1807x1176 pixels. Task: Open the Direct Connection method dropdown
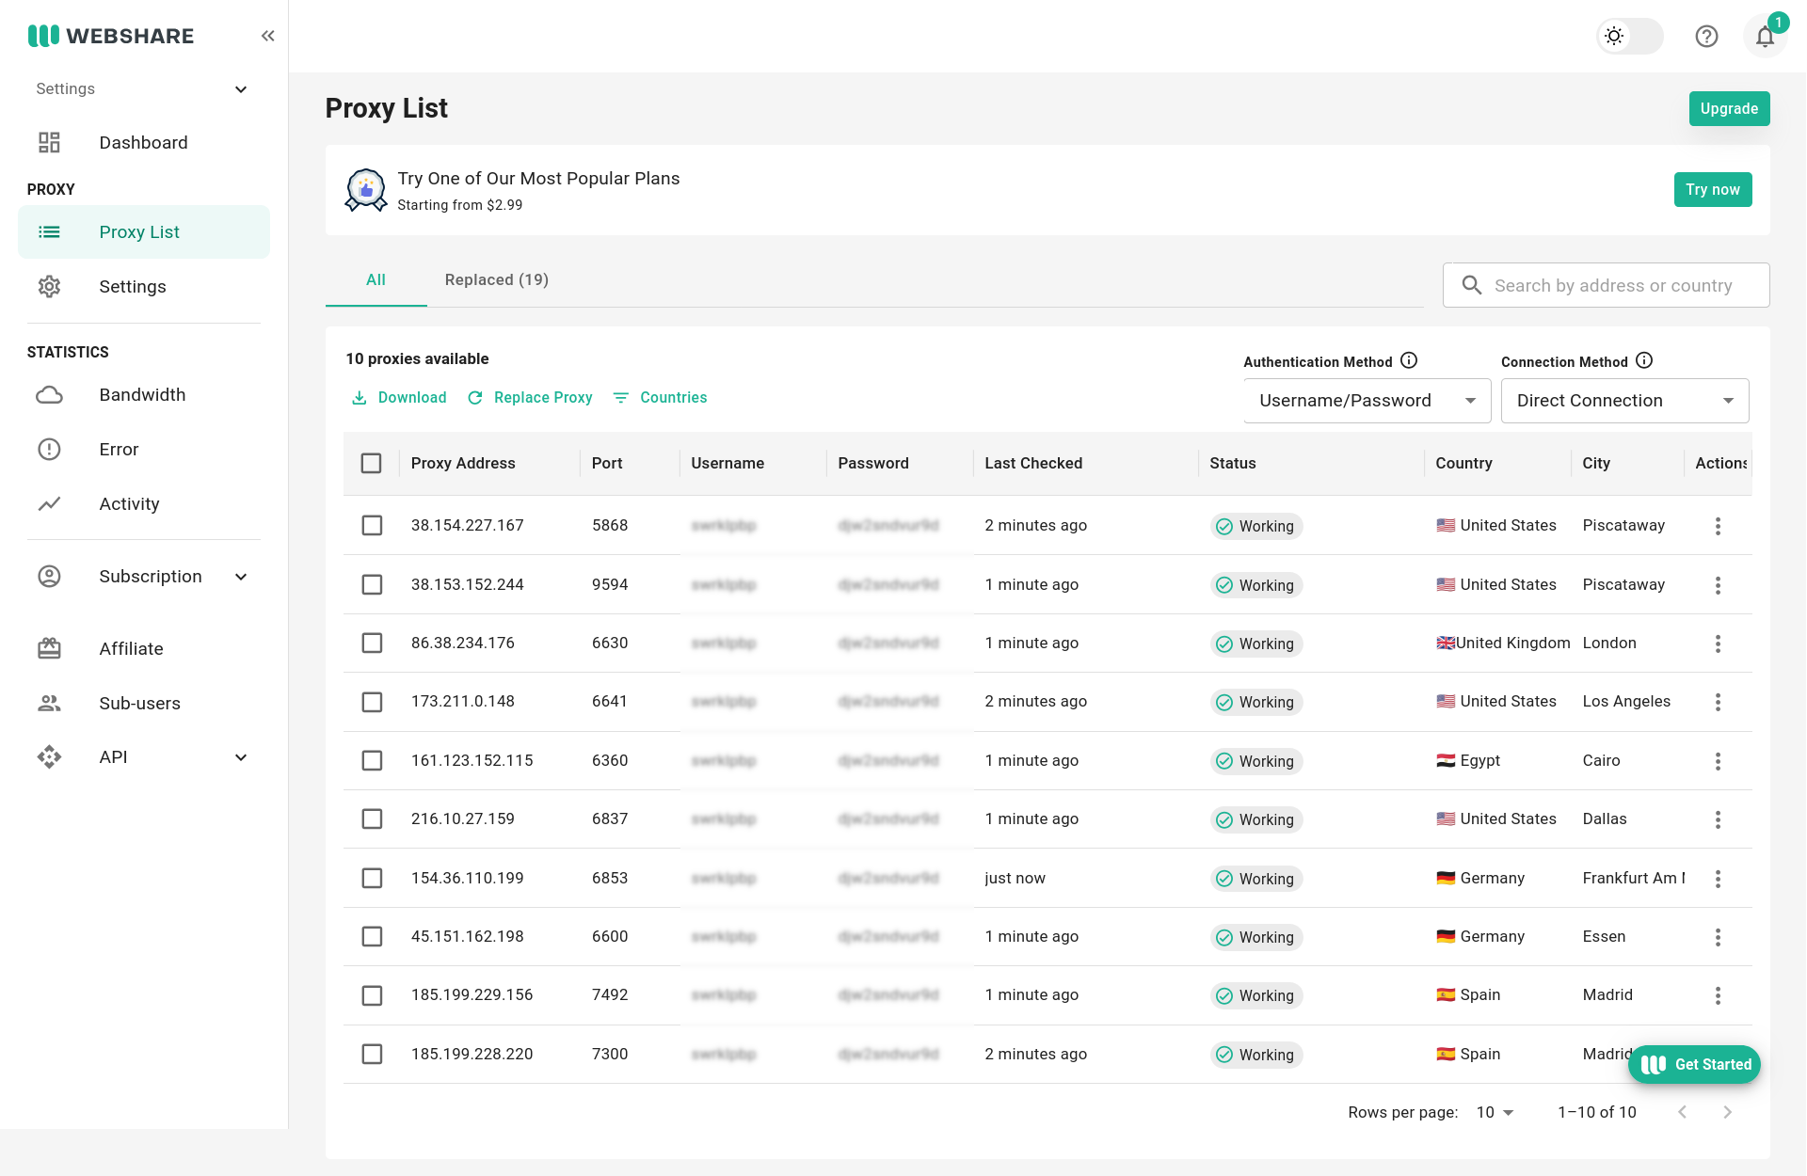pyautogui.click(x=1624, y=401)
